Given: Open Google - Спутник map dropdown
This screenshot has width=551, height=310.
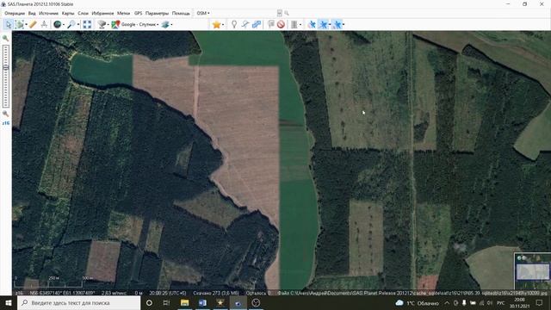Looking at the screenshot, I should coord(139,24).
